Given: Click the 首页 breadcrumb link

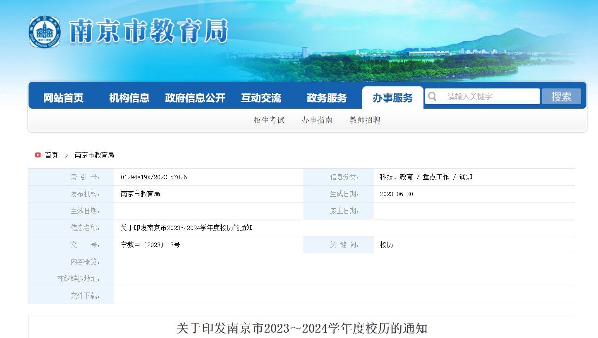Looking at the screenshot, I should pyautogui.click(x=51, y=155).
